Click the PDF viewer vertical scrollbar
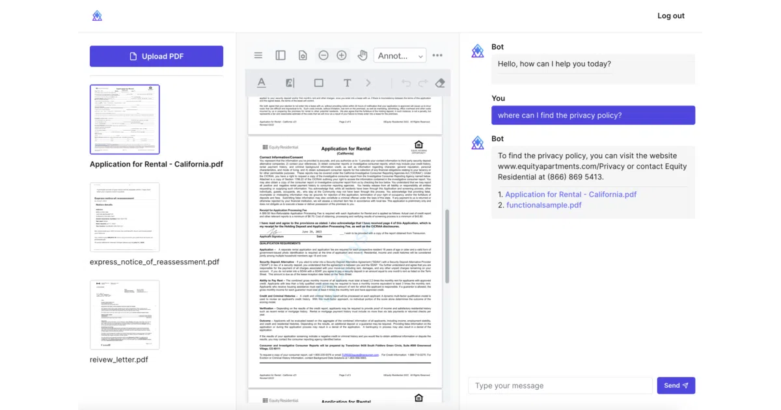The image size is (781, 410). [x=446, y=246]
